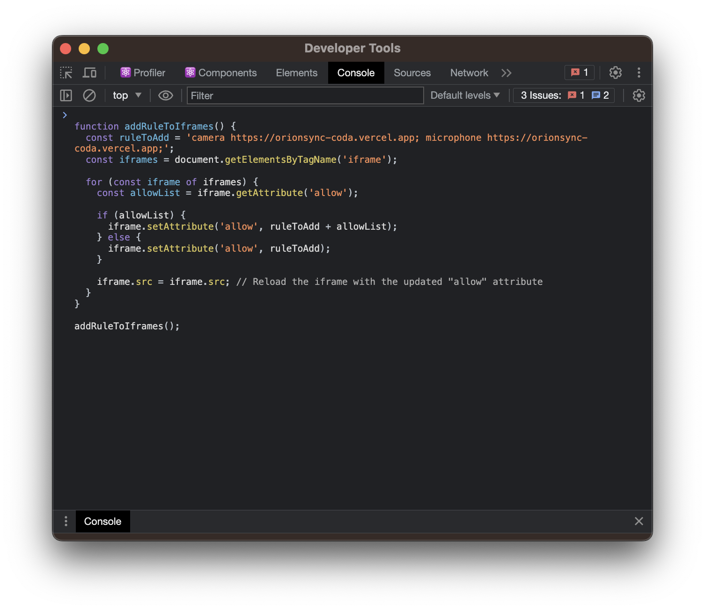Screen dimensions: 705x610
Task: Open the issues counter badge
Action: click(579, 73)
